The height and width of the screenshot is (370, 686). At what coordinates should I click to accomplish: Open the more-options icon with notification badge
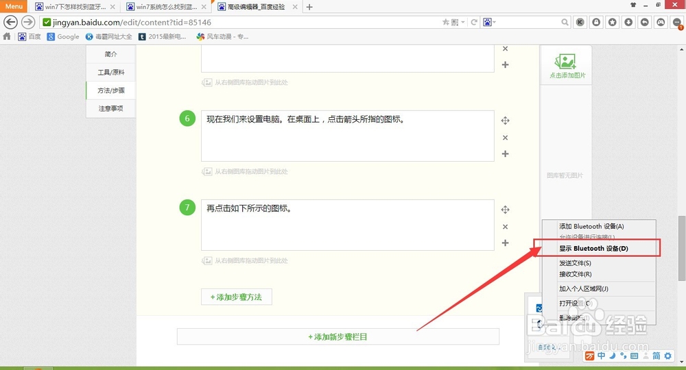(x=677, y=23)
